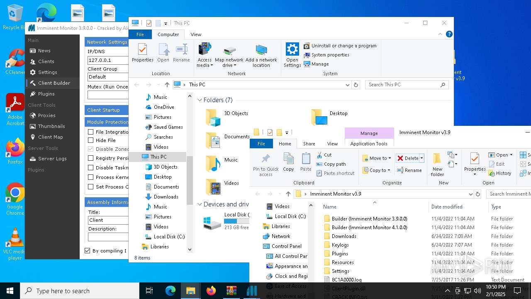This screenshot has height=299, width=531.
Task: Toggle File Integration checkbox
Action: click(90, 132)
